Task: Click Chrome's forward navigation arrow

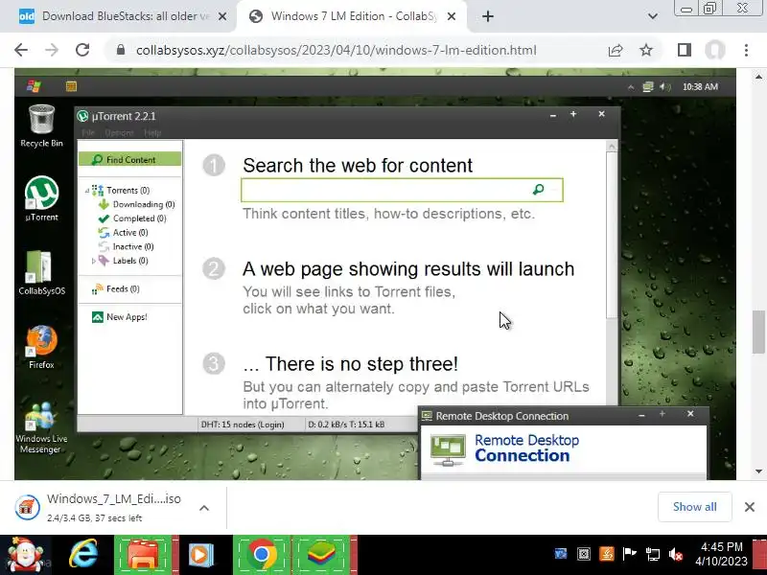Action: [x=52, y=50]
